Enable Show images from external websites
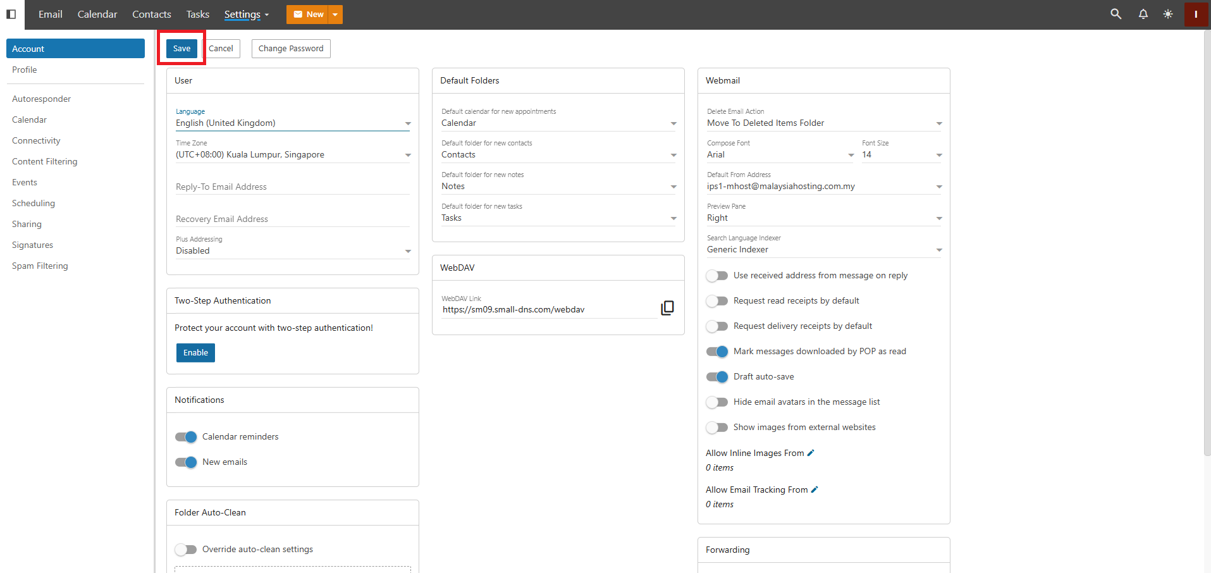Image resolution: width=1211 pixels, height=573 pixels. click(x=717, y=428)
